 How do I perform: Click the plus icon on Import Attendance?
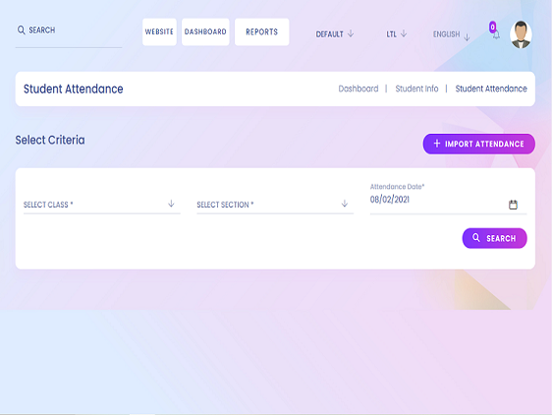click(437, 144)
